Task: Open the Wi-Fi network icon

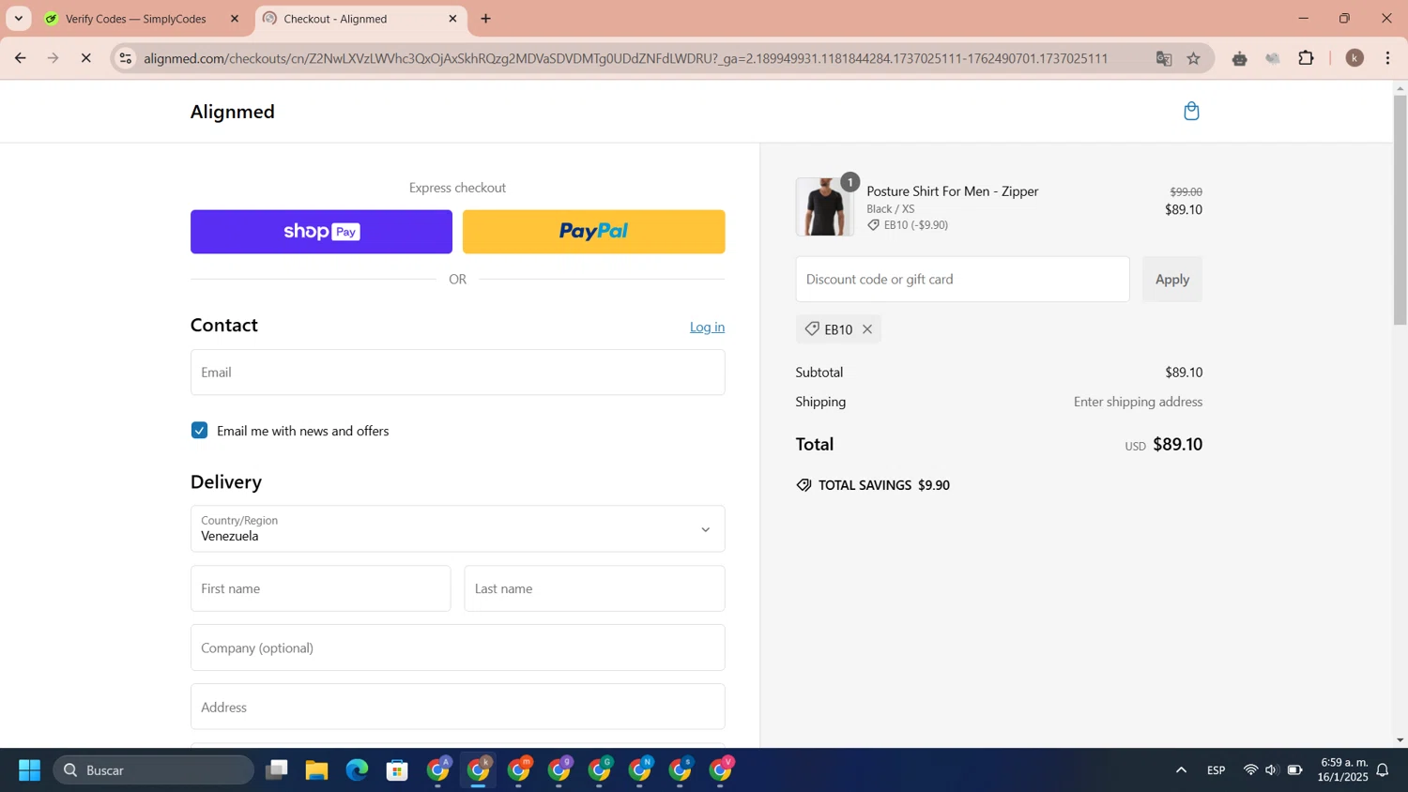Action: pyautogui.click(x=1250, y=770)
